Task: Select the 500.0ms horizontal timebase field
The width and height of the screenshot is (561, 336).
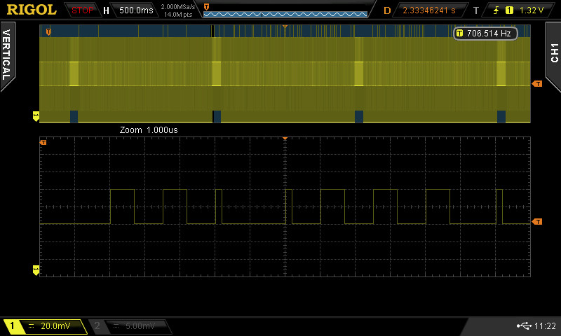Action: pos(135,10)
